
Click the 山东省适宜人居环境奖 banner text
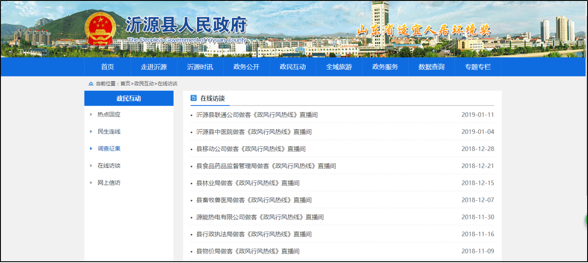(x=423, y=30)
